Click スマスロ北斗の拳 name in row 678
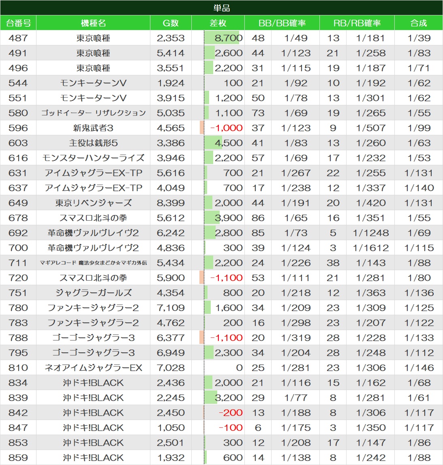443x465 pixels. tap(93, 218)
